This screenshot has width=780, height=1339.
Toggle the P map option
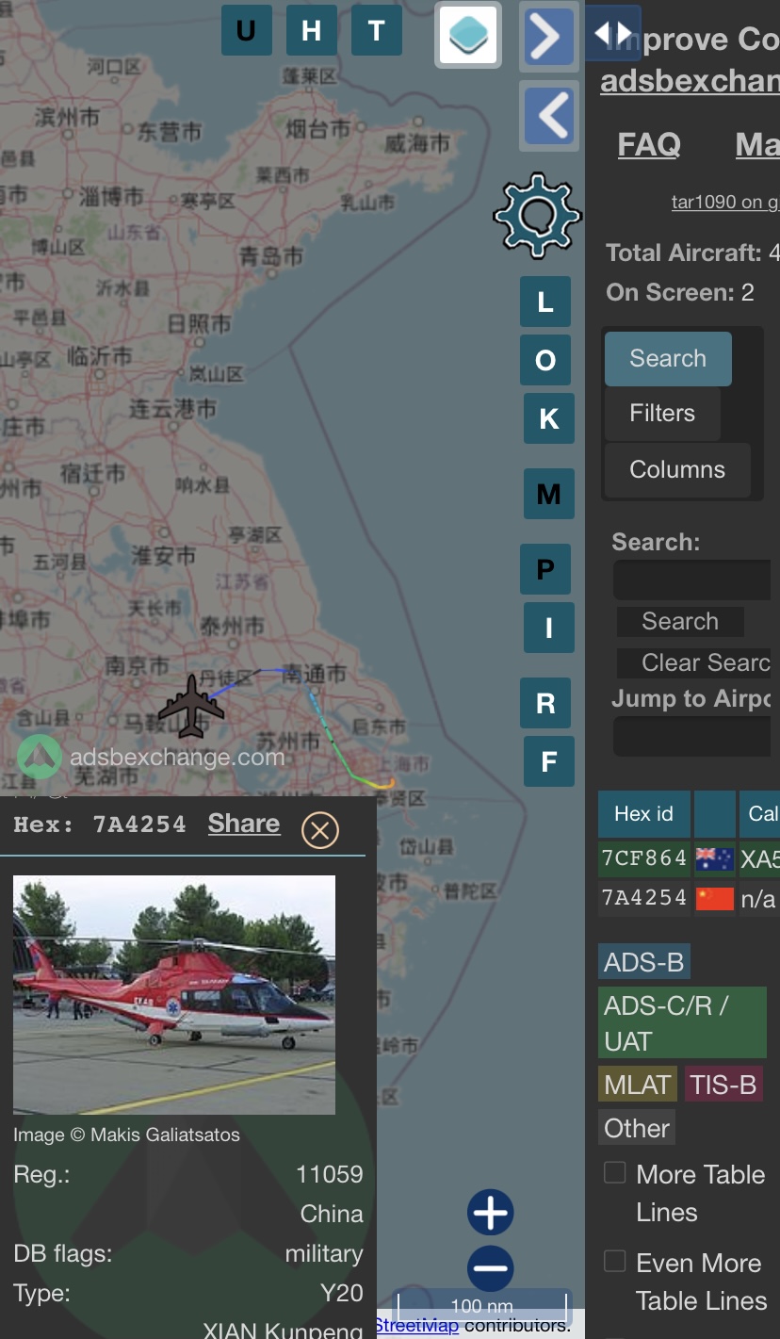click(x=545, y=569)
